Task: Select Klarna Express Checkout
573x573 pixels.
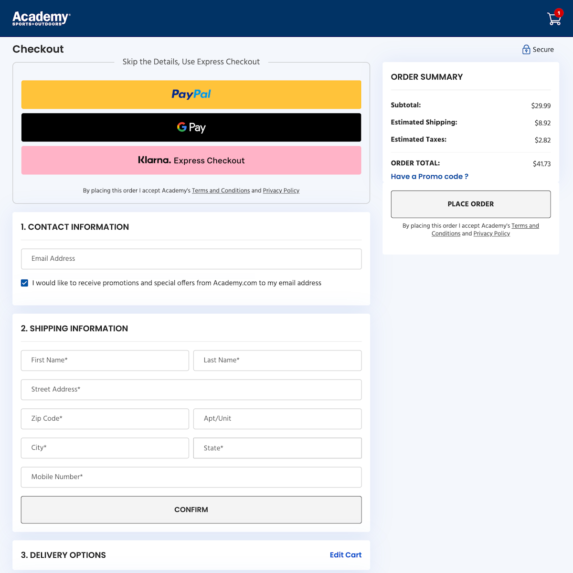Action: click(191, 160)
